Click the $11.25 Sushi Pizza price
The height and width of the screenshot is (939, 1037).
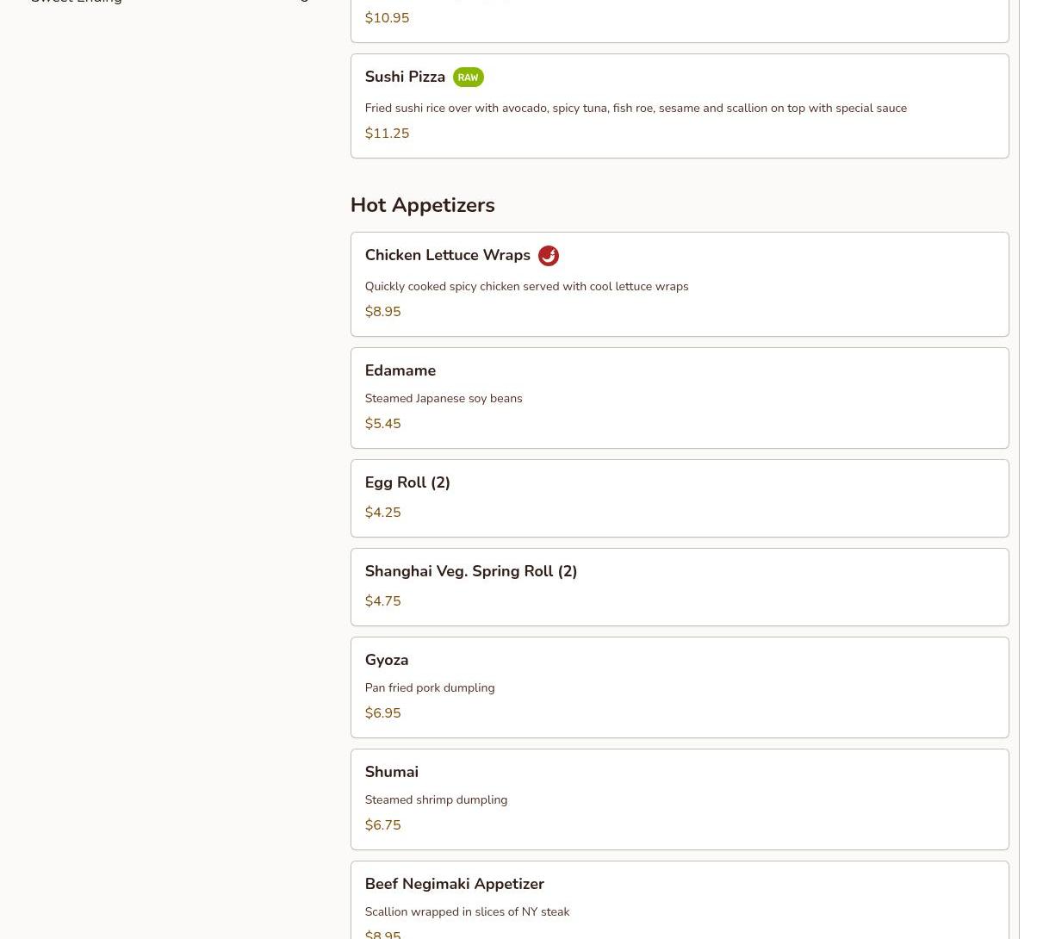click(x=387, y=134)
